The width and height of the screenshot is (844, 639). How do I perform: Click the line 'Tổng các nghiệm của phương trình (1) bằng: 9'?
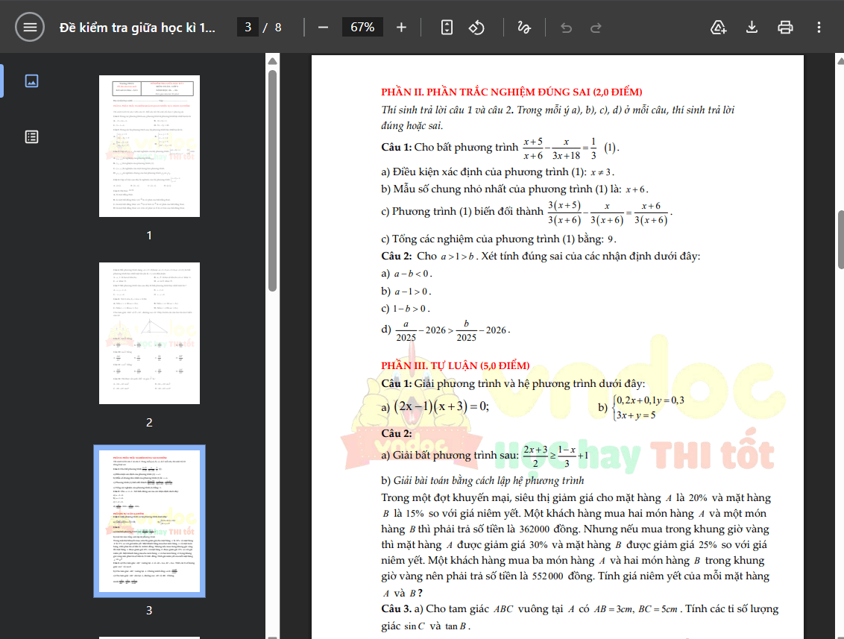point(499,239)
